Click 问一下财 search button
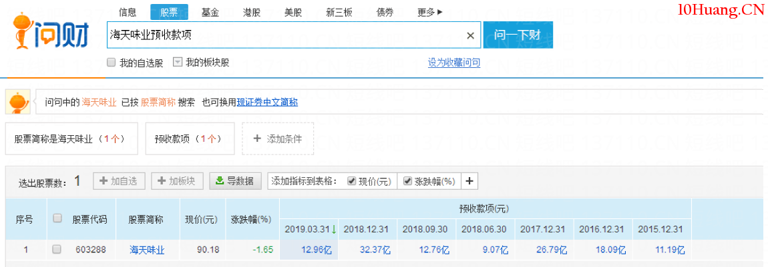The height and width of the screenshot is (267, 768). (518, 35)
